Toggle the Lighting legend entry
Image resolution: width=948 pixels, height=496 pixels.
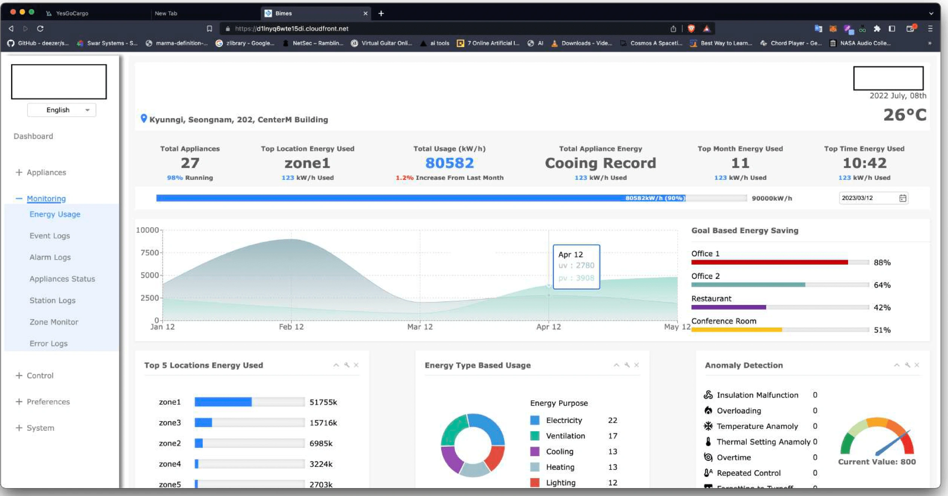click(x=560, y=483)
